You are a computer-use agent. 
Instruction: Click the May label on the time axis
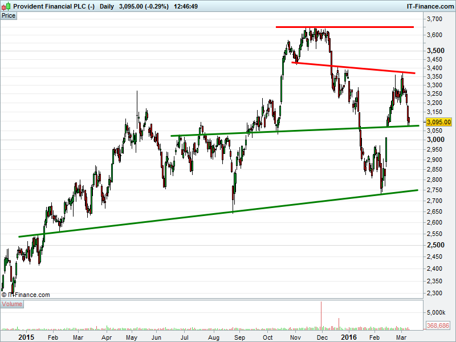click(x=132, y=337)
